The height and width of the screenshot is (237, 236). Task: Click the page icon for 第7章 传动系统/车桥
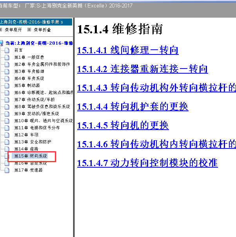tap(7, 100)
